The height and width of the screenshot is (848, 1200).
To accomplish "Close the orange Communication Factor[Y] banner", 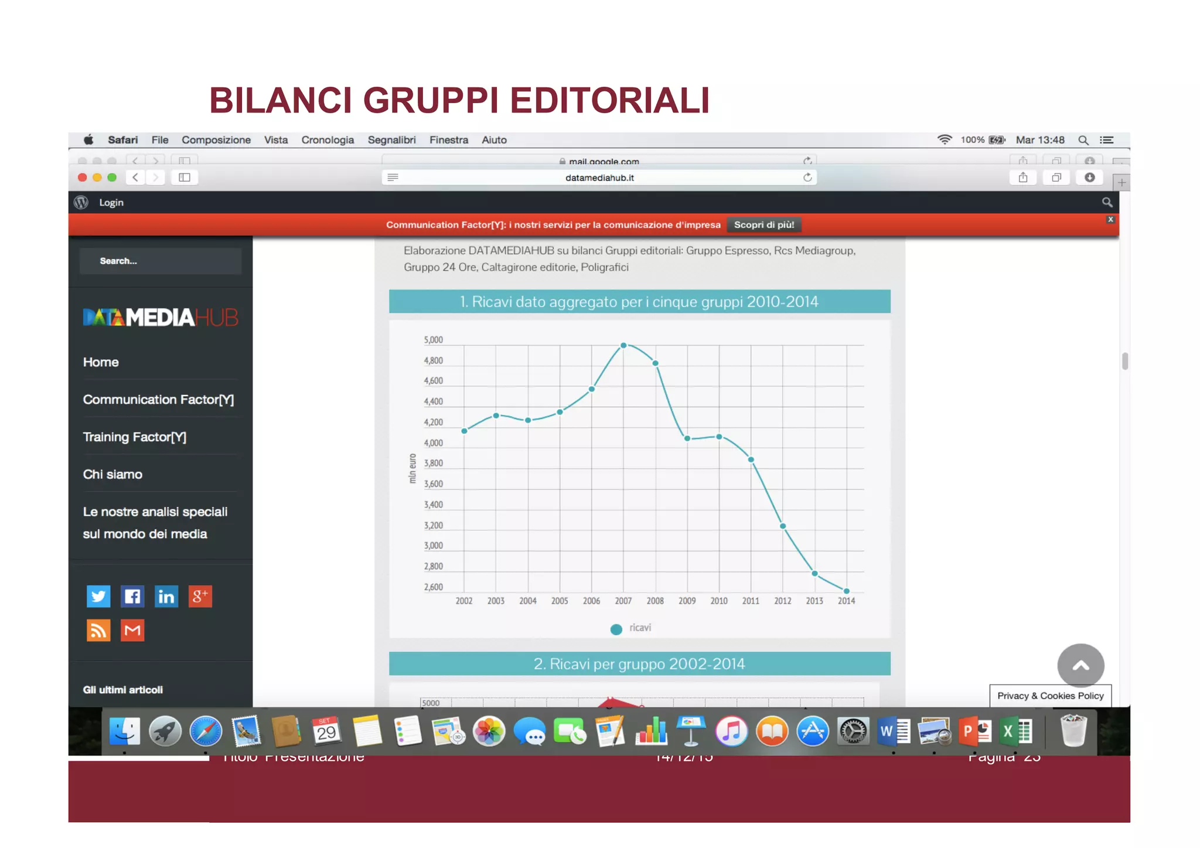I will [x=1110, y=220].
